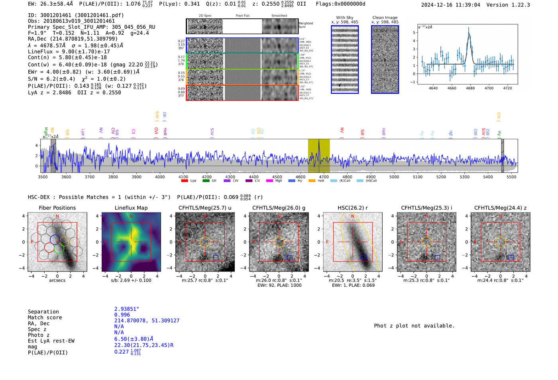Viewport: 558px width, 380px height.
Task: Click the Clean Image panel
Action: point(385,59)
